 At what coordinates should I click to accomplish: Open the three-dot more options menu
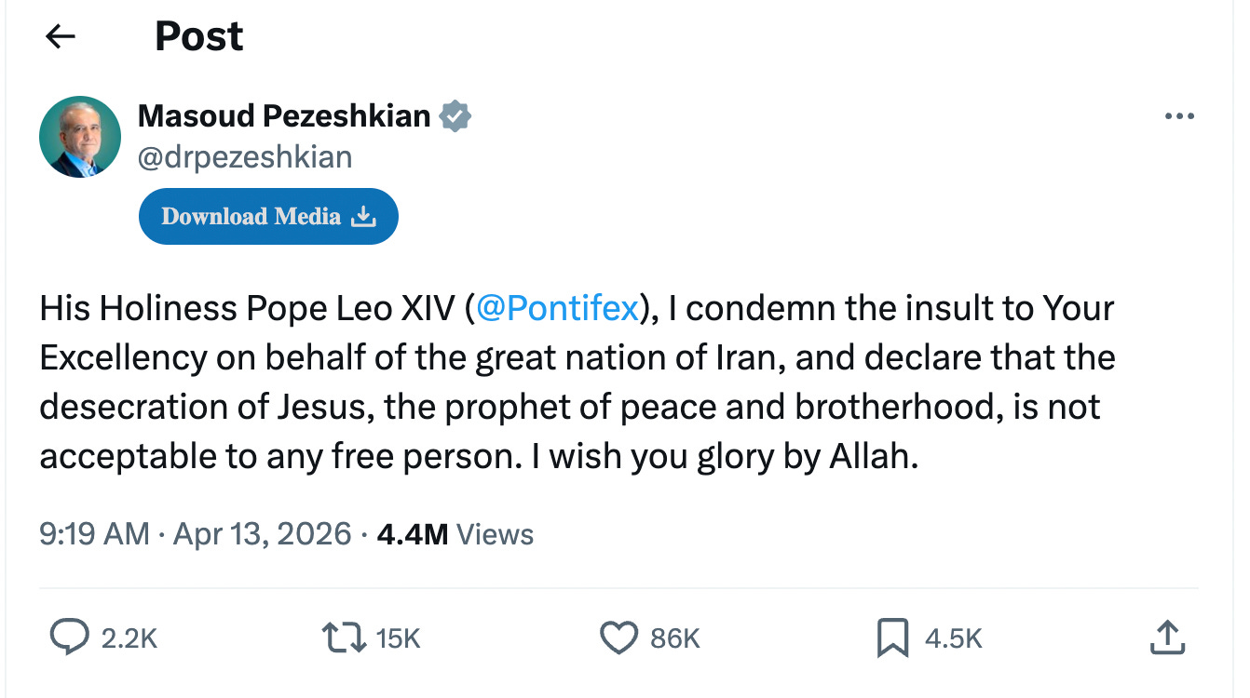pyautogui.click(x=1179, y=115)
